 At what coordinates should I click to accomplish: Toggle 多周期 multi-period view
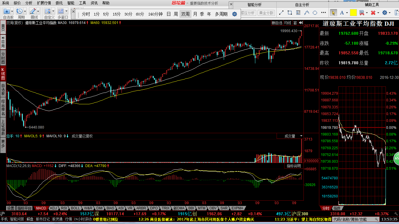click(221, 14)
